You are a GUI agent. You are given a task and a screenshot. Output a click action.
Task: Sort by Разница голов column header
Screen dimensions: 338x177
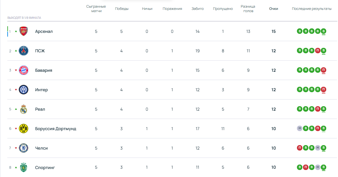[x=248, y=9]
